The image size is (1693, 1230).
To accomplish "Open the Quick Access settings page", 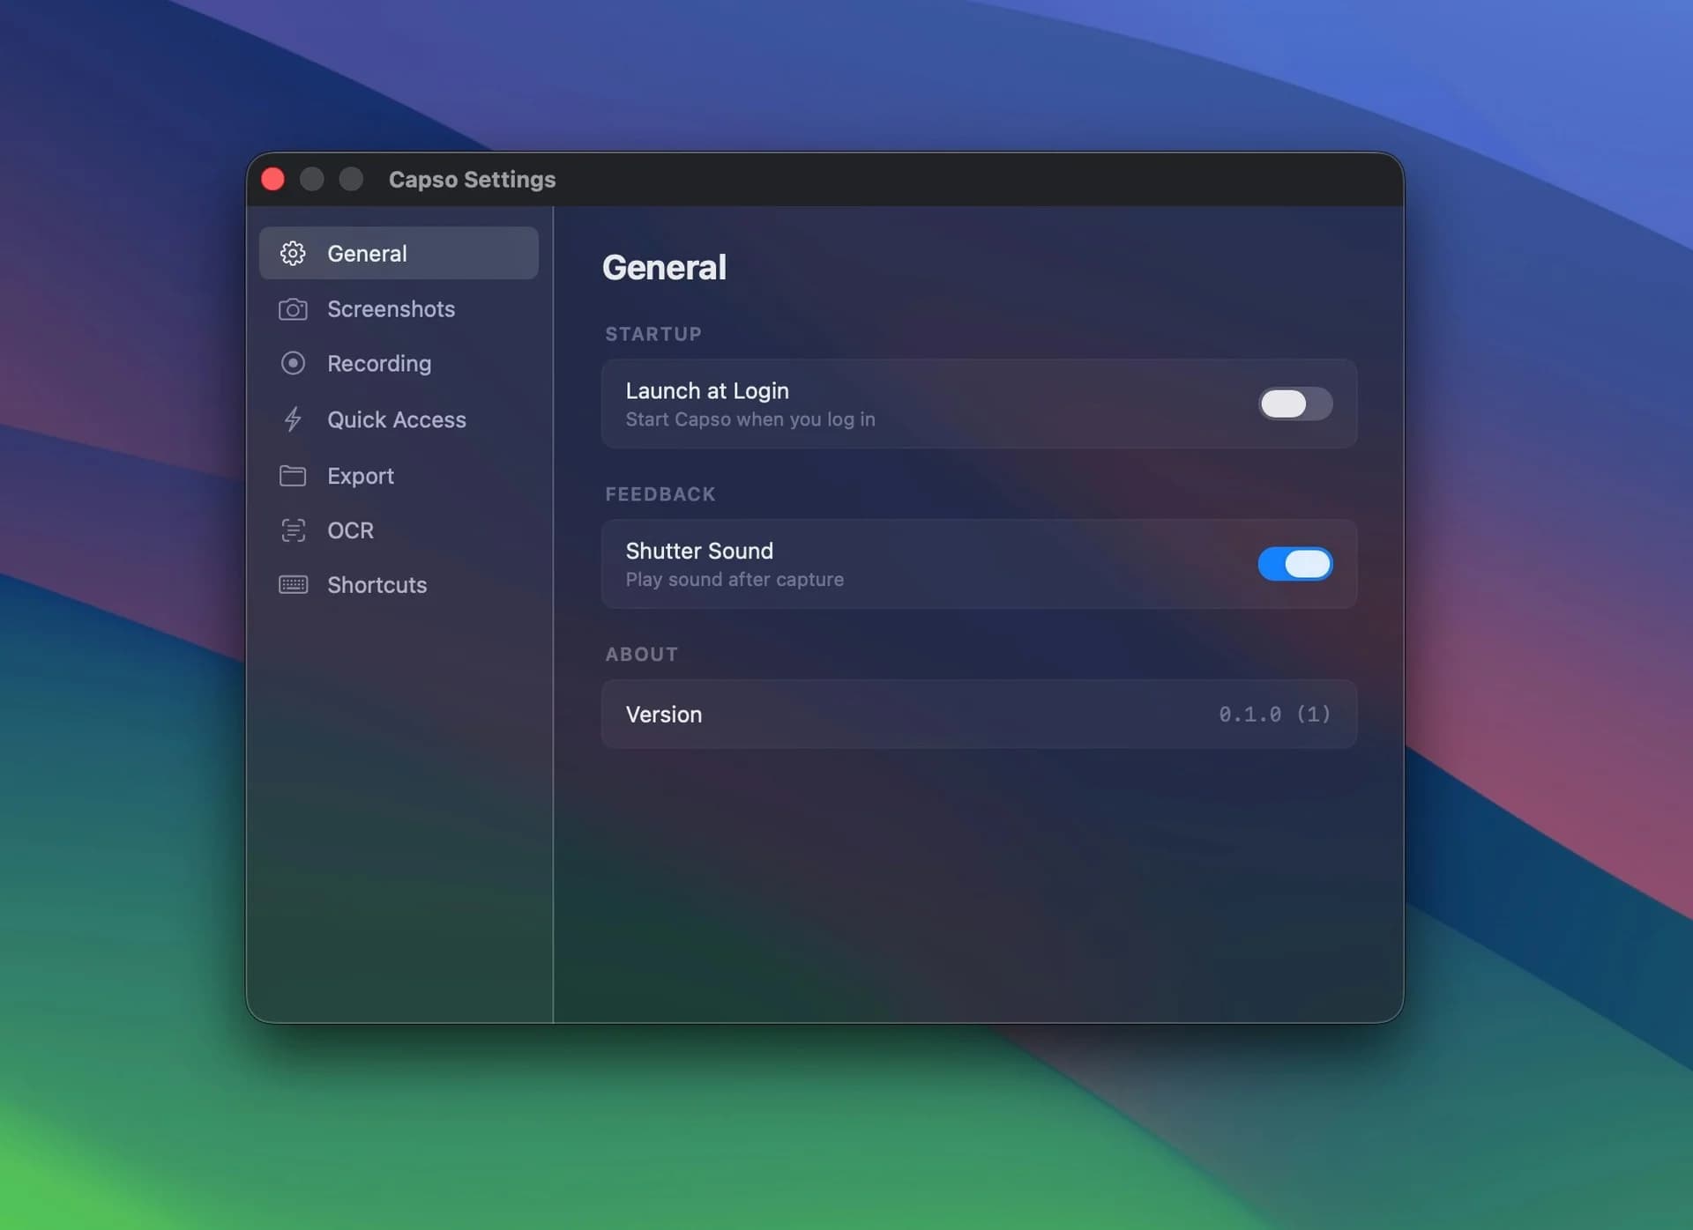I will [x=397, y=419].
